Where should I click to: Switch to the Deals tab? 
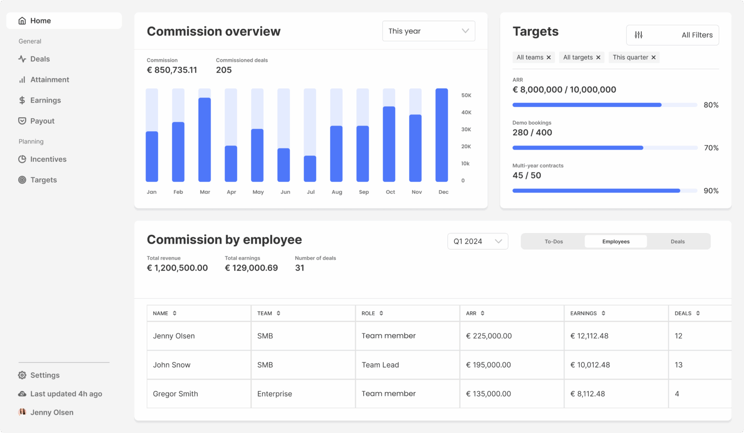[678, 241]
